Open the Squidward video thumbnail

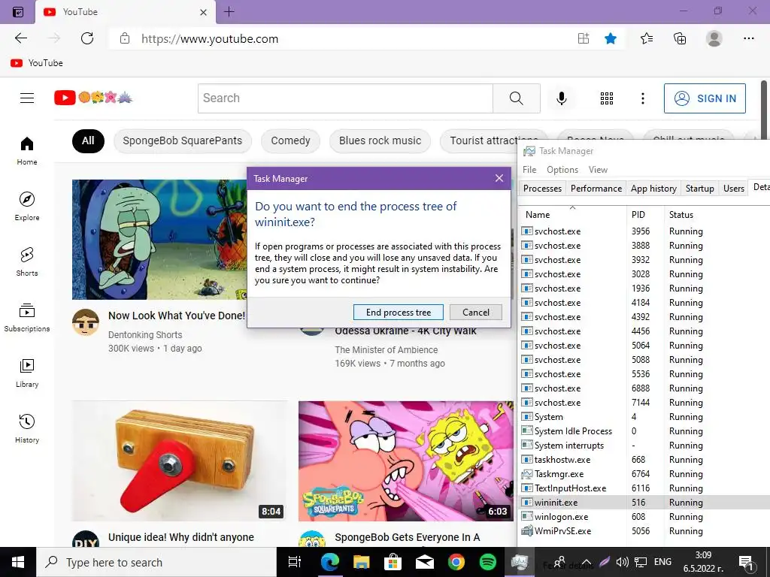click(159, 240)
